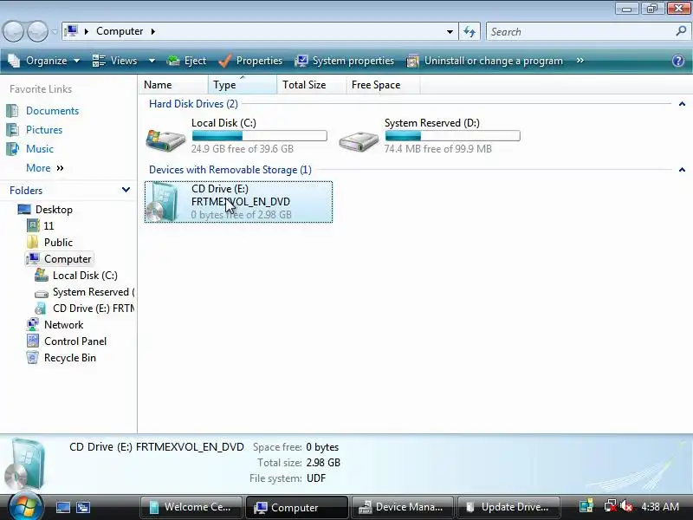
Task: Click the muted volume tray icon
Action: pyautogui.click(x=626, y=506)
